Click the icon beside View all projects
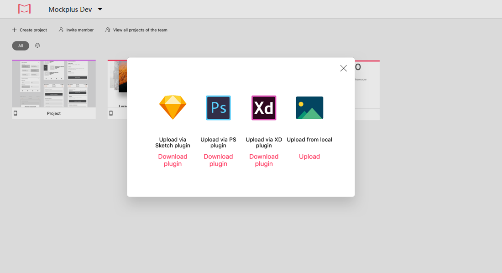502x273 pixels. 108,30
